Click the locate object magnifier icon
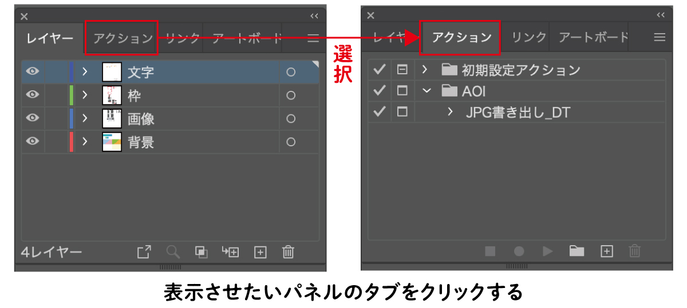This screenshot has width=687, height=308. coord(172,252)
